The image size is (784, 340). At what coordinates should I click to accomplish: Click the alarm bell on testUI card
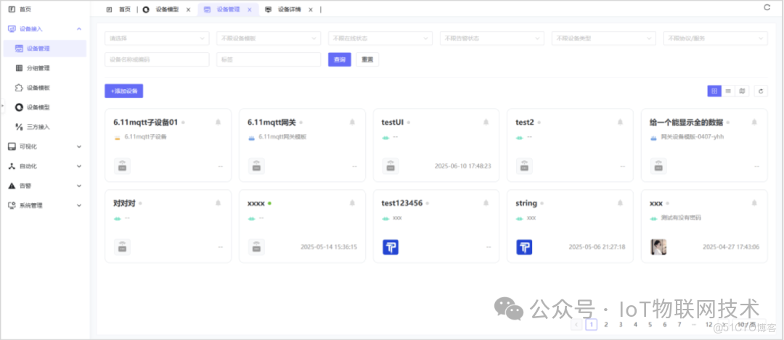[486, 122]
